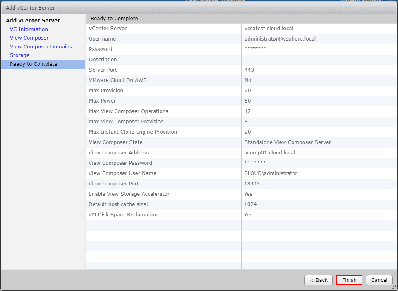Cancel the Add vCenter Server wizard

tap(379, 280)
